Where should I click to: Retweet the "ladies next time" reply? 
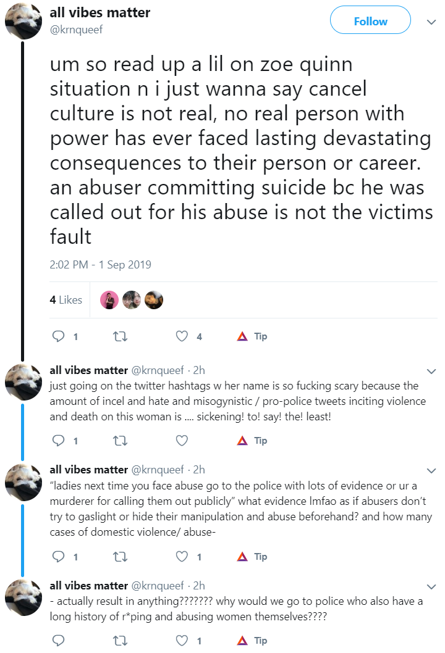tap(121, 557)
